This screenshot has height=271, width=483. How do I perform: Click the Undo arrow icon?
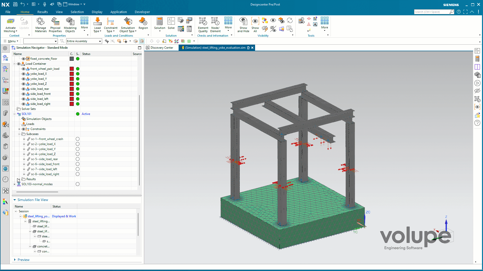[23, 4]
